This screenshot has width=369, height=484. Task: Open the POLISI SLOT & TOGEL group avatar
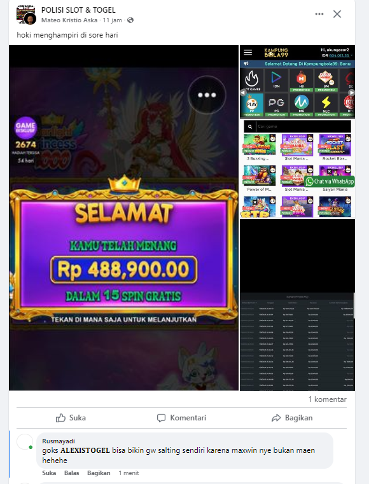(26, 15)
